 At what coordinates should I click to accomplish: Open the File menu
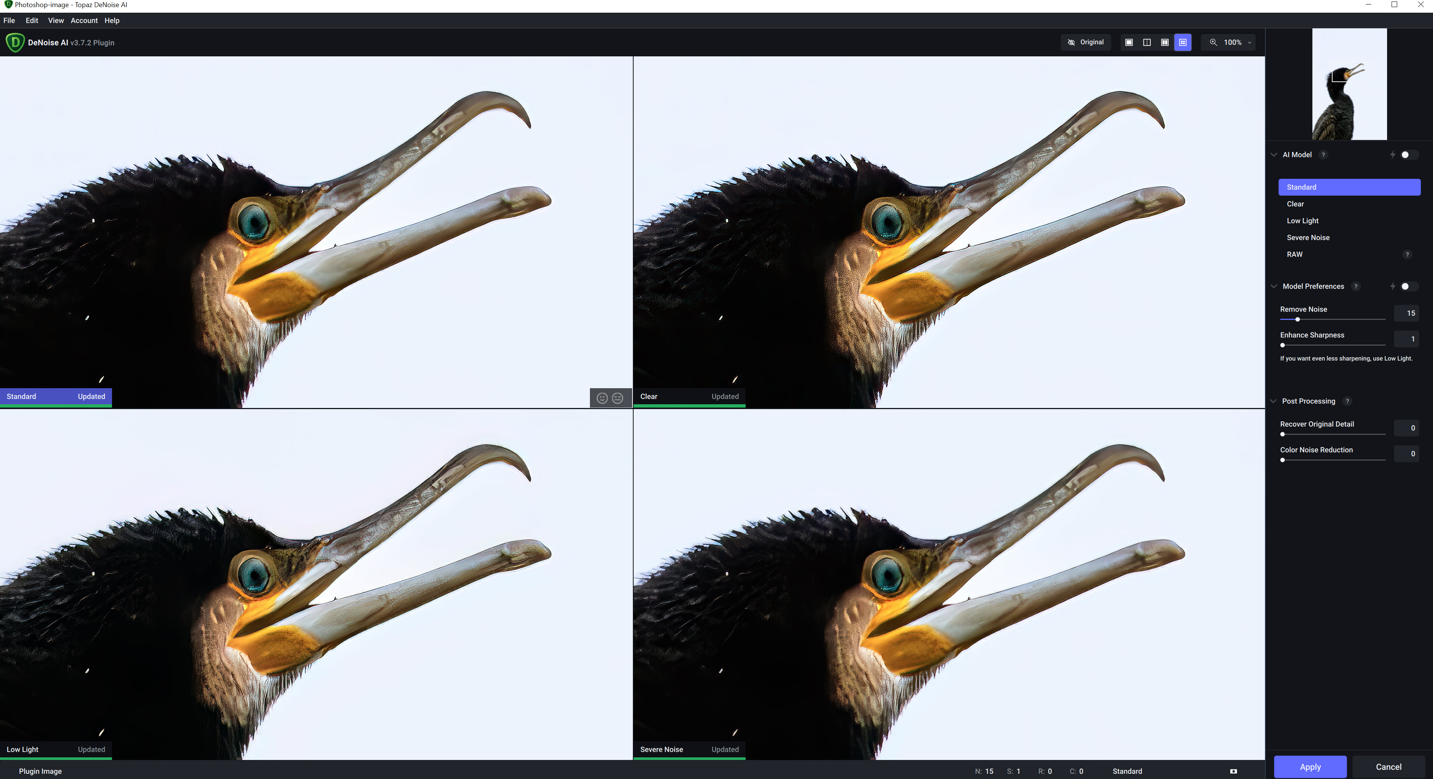click(x=9, y=21)
